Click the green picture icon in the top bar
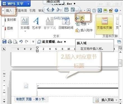This screenshot has height=104, width=123. point(105,10)
